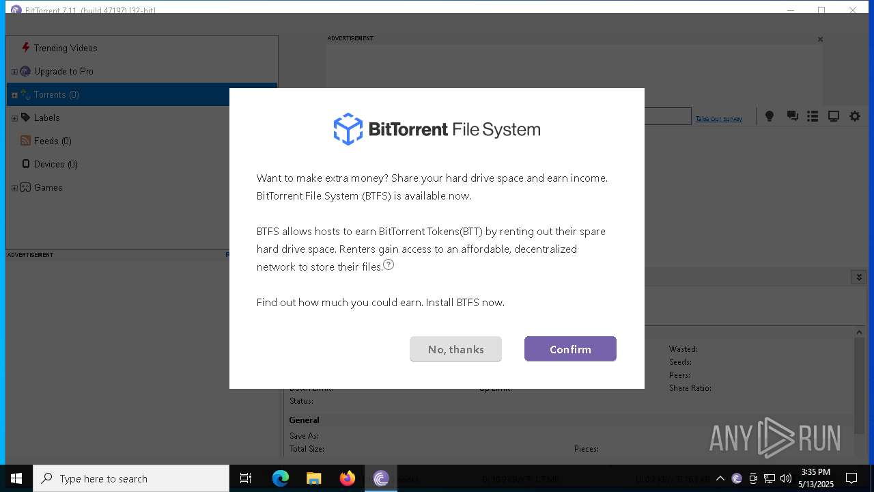Screen dimensions: 874x492
Task: Collapse the detail pane chevron
Action: [859, 277]
